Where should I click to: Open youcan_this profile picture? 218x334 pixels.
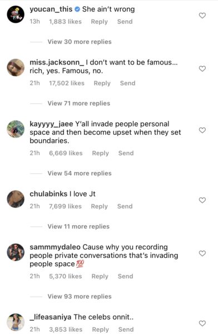[x=16, y=14]
